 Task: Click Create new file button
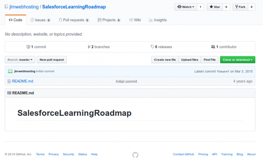(x=165, y=60)
